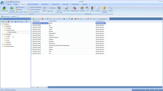
Task: Click the red delete icon in the folders panel
Action: [8, 21]
